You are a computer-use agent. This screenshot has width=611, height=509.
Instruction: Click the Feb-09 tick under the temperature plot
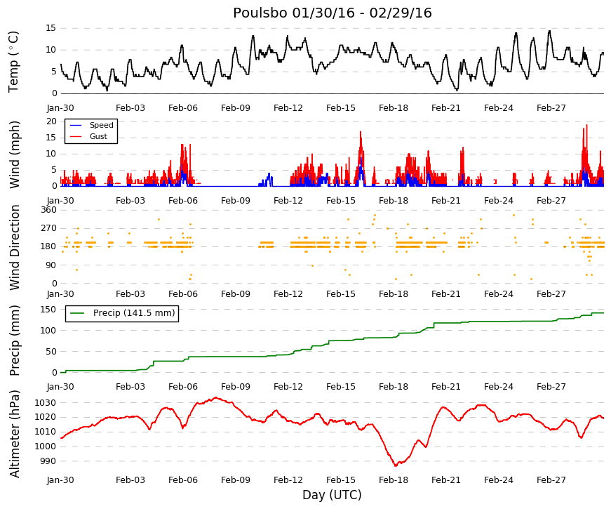pyautogui.click(x=236, y=108)
